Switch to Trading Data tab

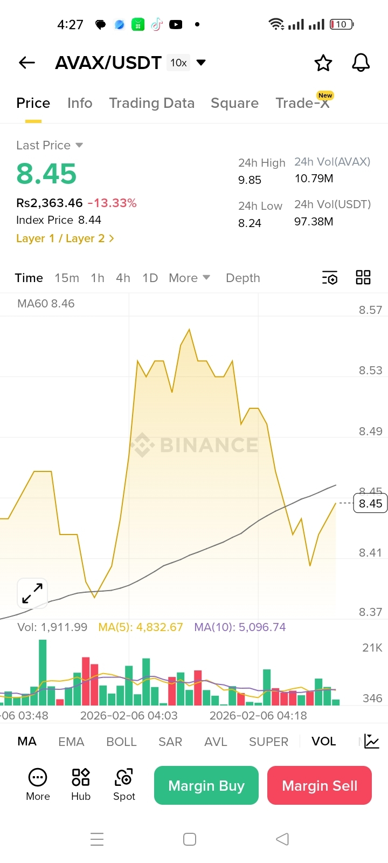pos(151,103)
